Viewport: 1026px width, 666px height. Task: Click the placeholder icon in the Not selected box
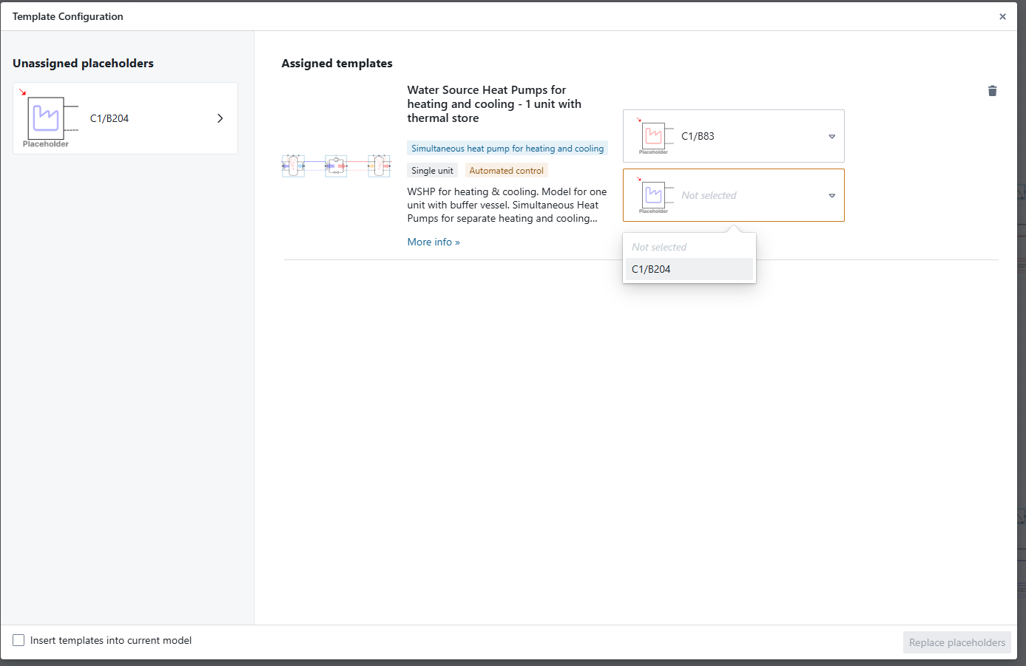pos(653,195)
